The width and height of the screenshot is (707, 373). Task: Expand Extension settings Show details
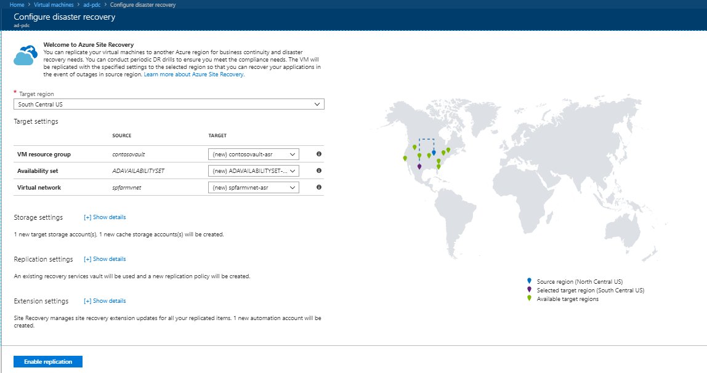tap(105, 301)
